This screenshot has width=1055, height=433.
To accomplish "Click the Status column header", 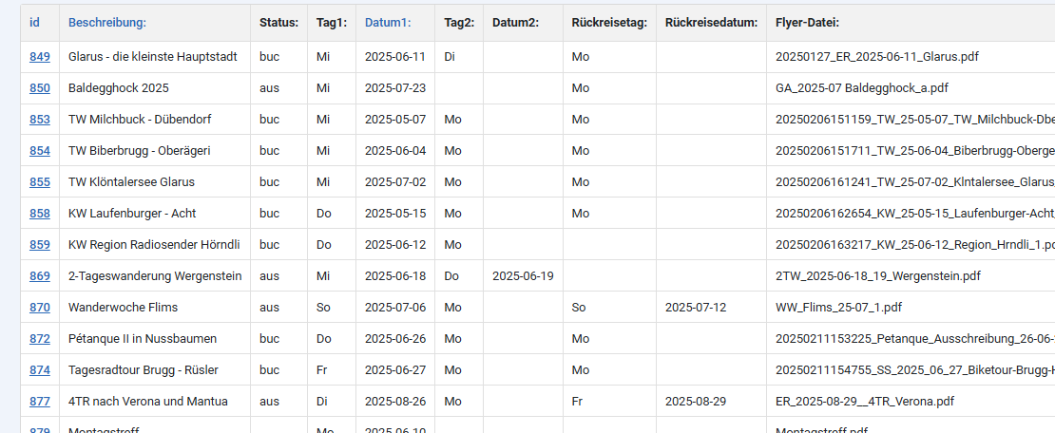I will 278,23.
